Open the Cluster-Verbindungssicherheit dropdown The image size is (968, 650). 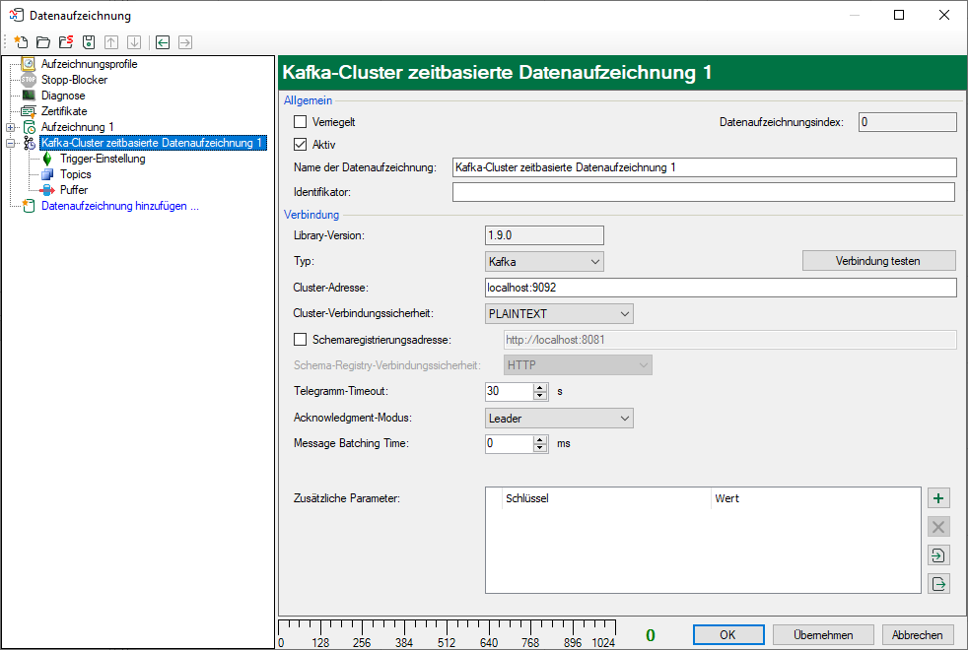[x=559, y=313]
